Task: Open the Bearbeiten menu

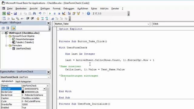Action: pos(21,8)
